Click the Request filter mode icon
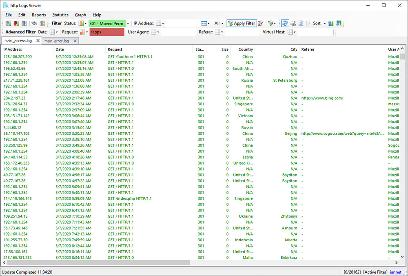This screenshot has width=408, height=276. [x=82, y=32]
